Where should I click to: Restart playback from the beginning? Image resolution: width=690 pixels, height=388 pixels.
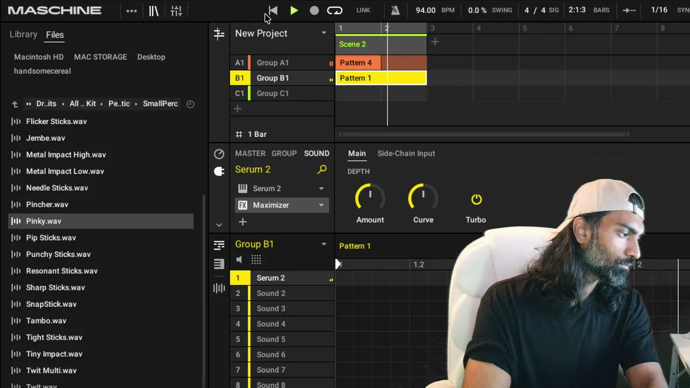(x=273, y=10)
